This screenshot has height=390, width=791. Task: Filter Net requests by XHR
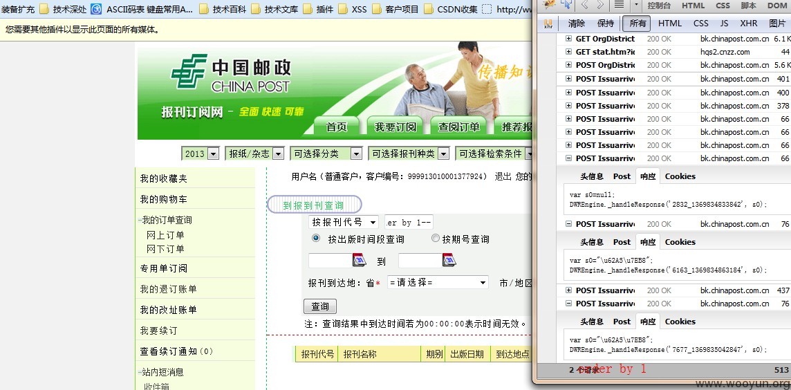click(x=749, y=24)
